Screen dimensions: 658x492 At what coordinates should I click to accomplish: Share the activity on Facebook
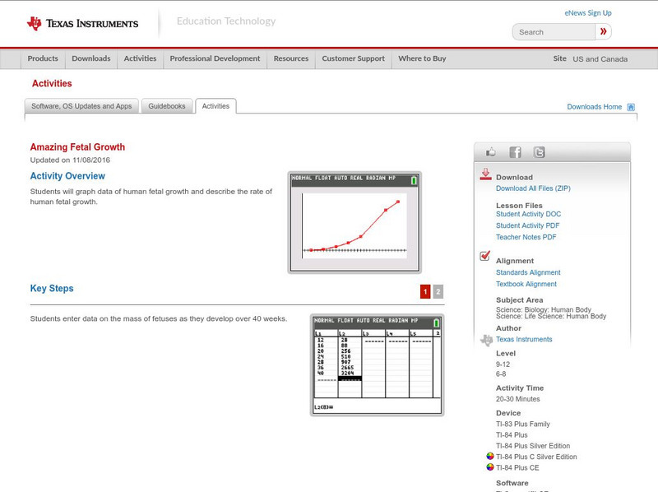pyautogui.click(x=514, y=151)
